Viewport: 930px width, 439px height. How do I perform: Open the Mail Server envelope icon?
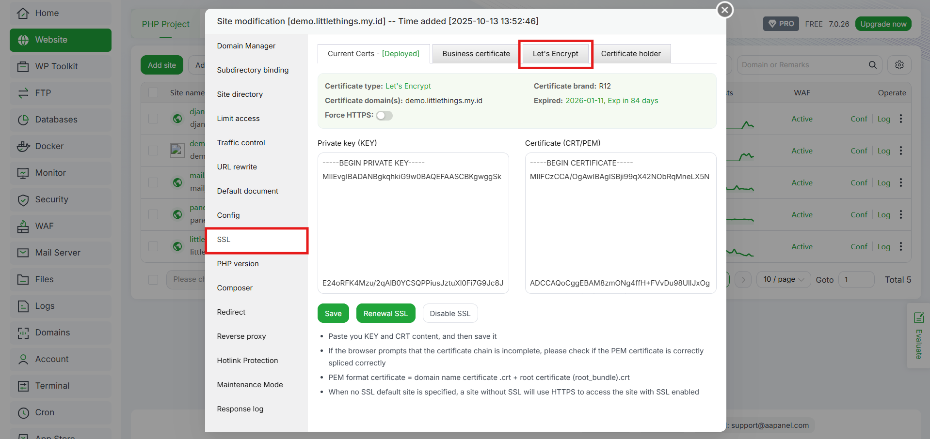(23, 253)
